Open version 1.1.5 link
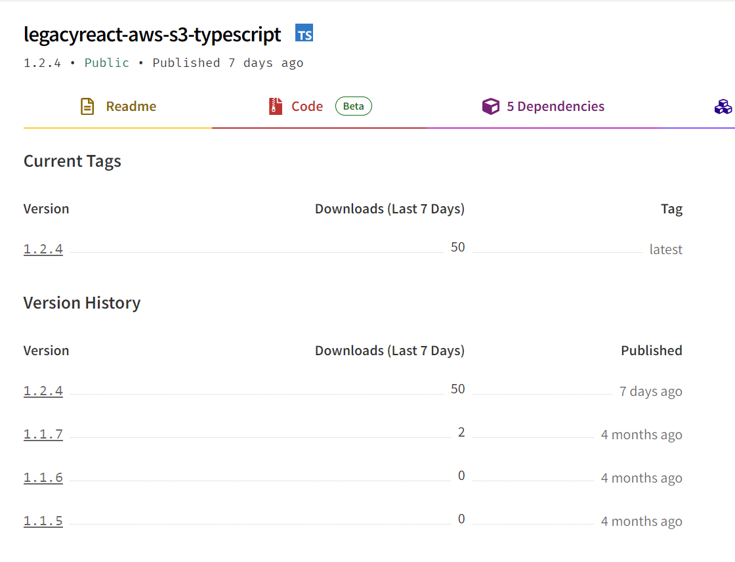The image size is (735, 562). tap(43, 521)
